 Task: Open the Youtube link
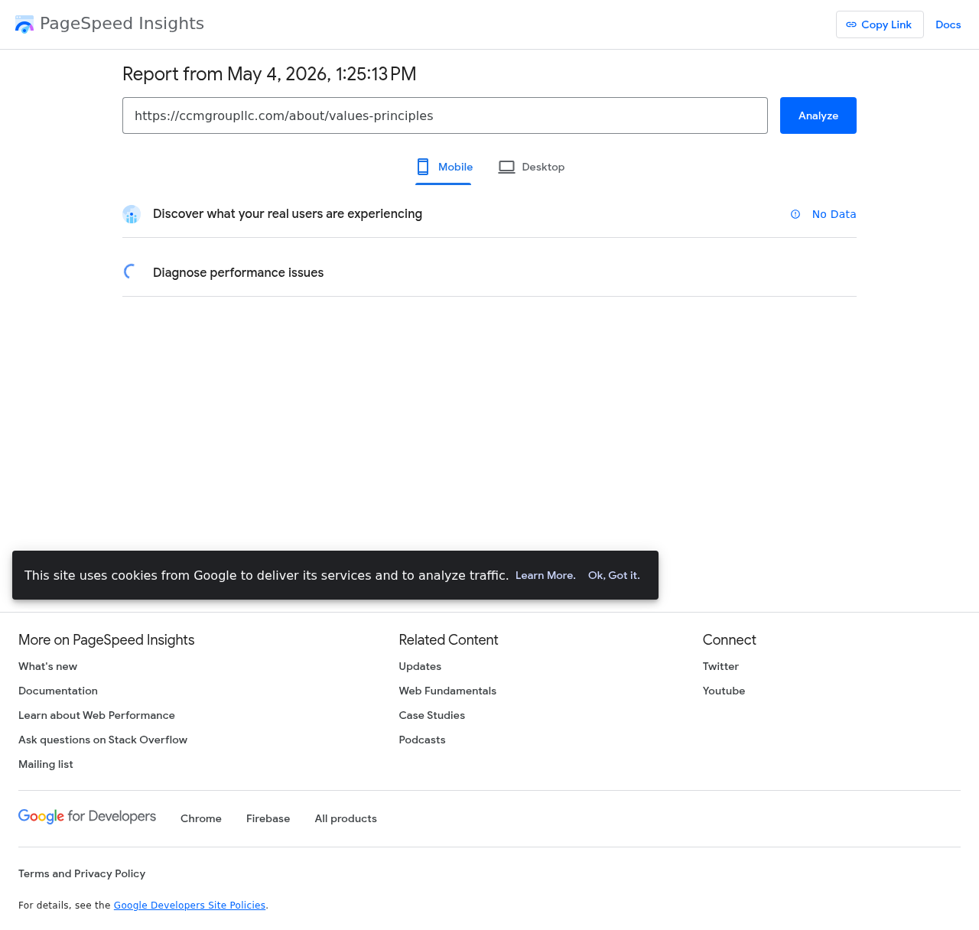[x=724, y=691]
